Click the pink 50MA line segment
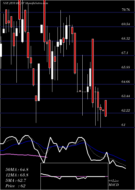 (x=23, y=155)
